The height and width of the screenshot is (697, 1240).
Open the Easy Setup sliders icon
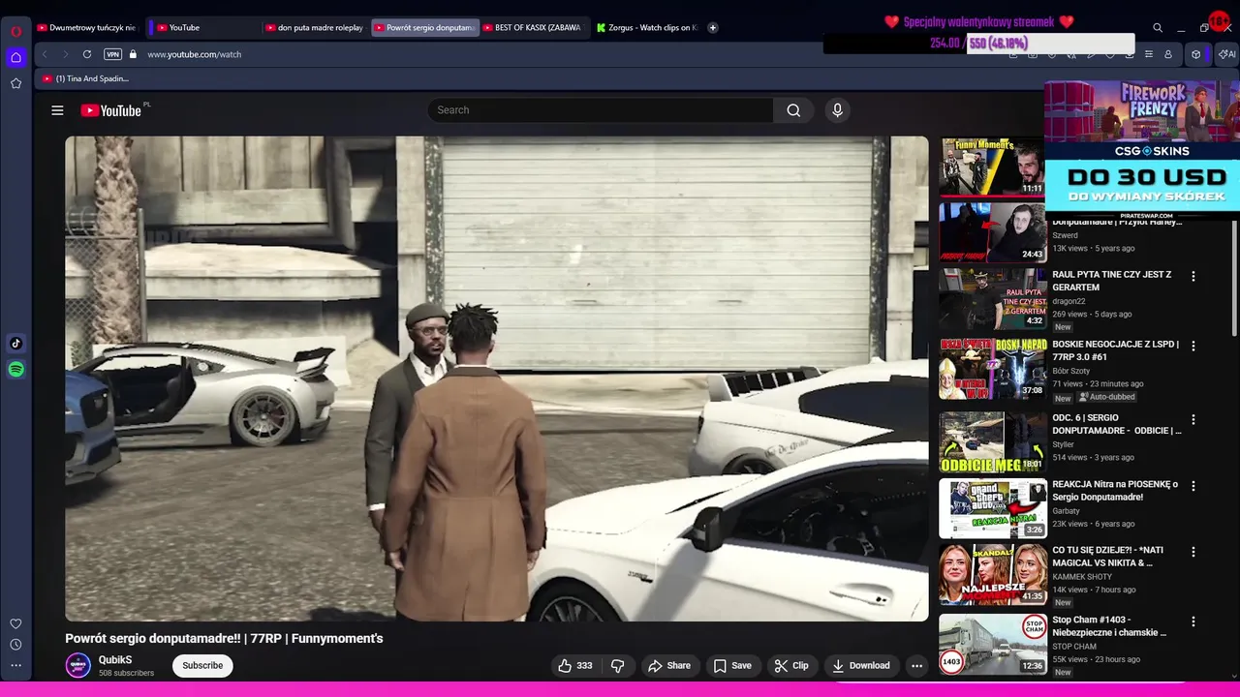[1149, 54]
